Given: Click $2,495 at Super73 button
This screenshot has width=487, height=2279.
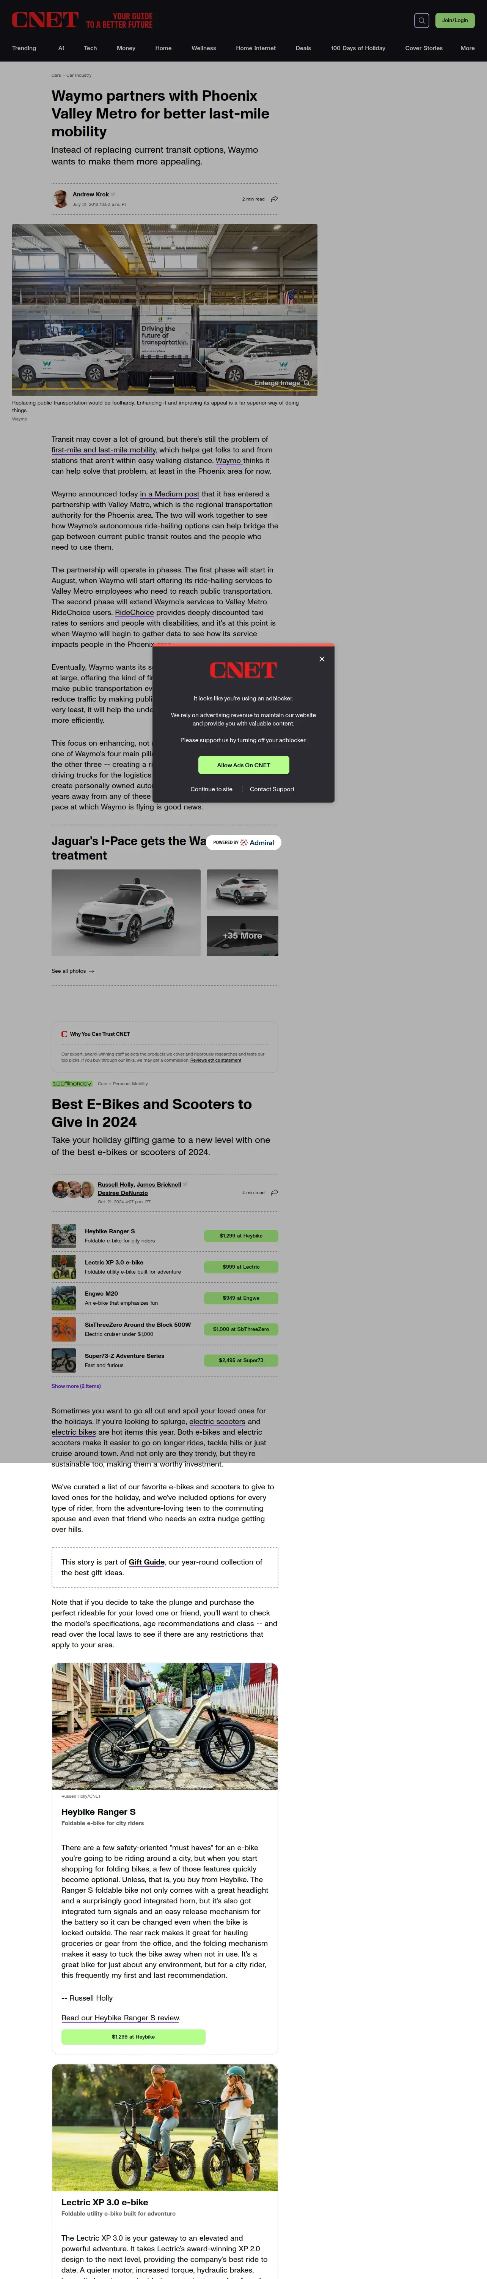Looking at the screenshot, I should coord(241,1361).
